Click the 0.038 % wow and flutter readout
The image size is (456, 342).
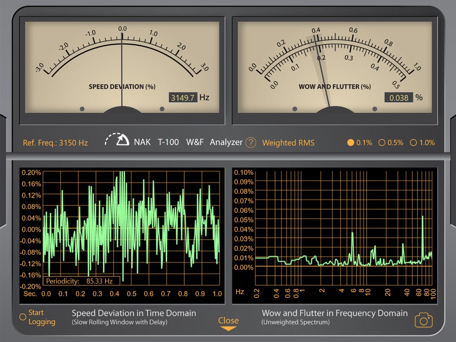(399, 98)
